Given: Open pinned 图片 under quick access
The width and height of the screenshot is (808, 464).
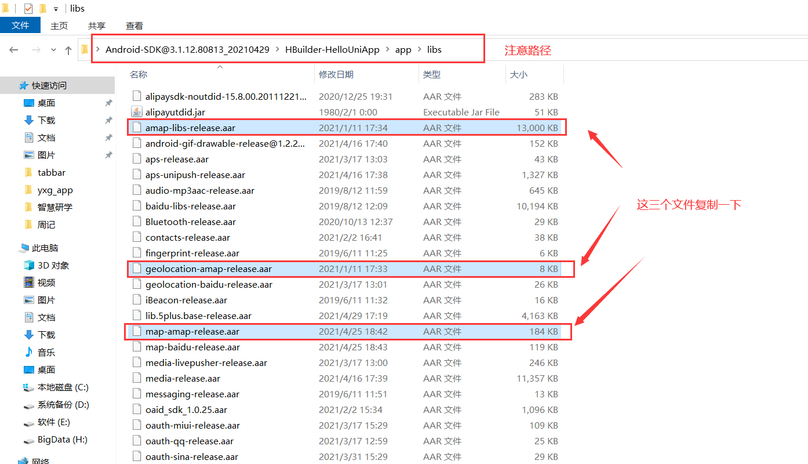Looking at the screenshot, I should 46,155.
